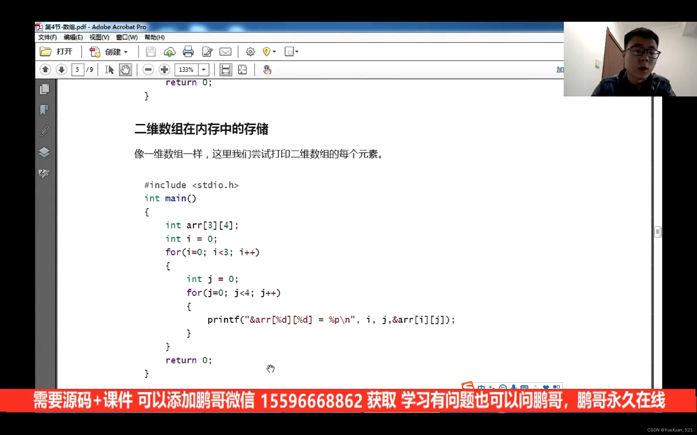This screenshot has height=435, width=697.
Task: Open signatures side panel icon
Action: pos(44,173)
